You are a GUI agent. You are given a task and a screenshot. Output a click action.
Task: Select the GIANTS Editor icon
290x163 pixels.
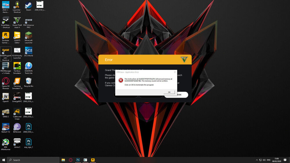[17, 38]
